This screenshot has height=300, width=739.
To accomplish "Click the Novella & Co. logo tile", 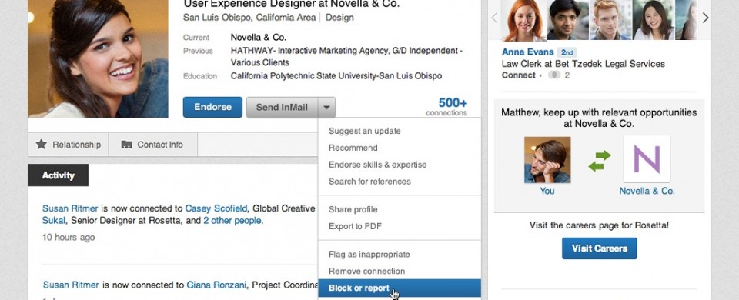I will [x=647, y=159].
